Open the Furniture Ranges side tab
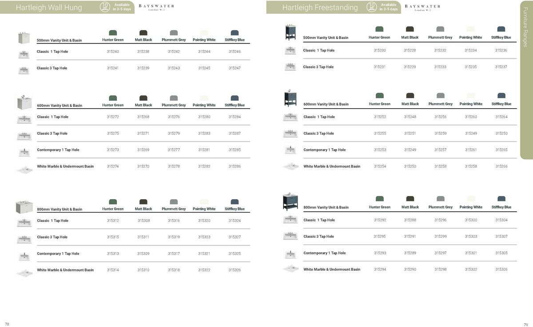The width and height of the screenshot is (533, 327). pos(526,80)
